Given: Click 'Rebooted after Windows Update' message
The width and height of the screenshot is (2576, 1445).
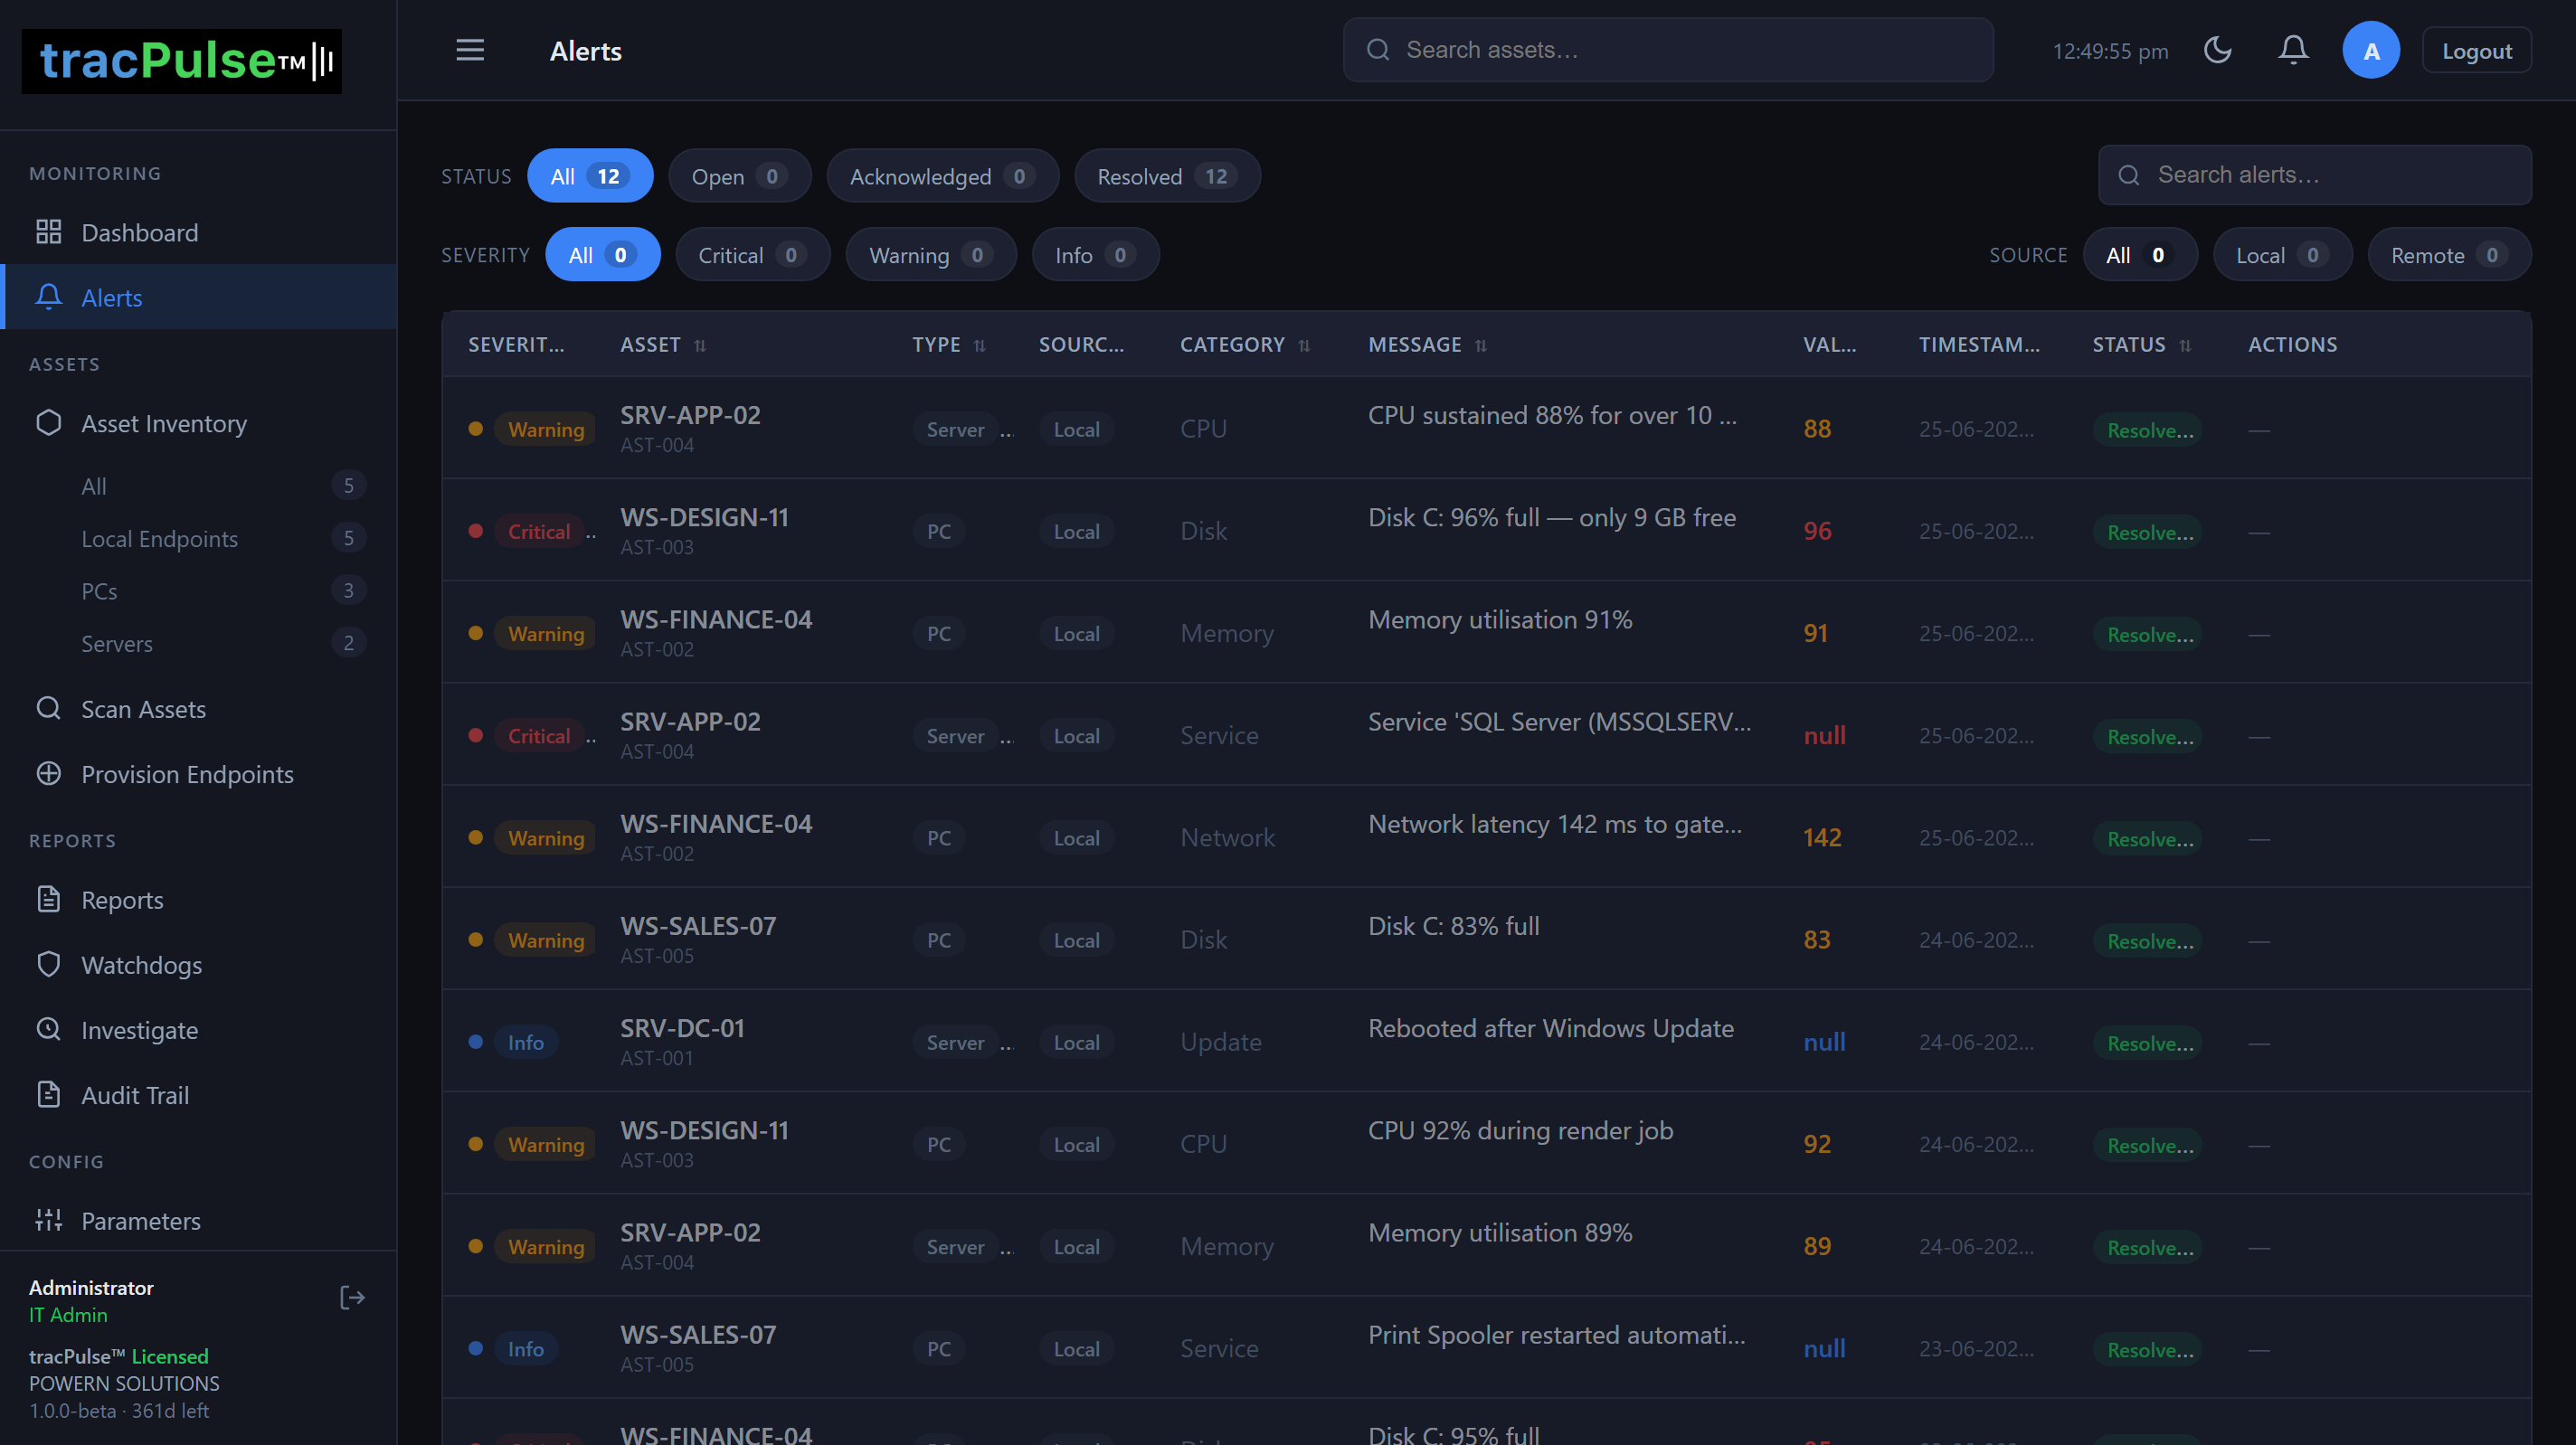Looking at the screenshot, I should [1550, 1028].
